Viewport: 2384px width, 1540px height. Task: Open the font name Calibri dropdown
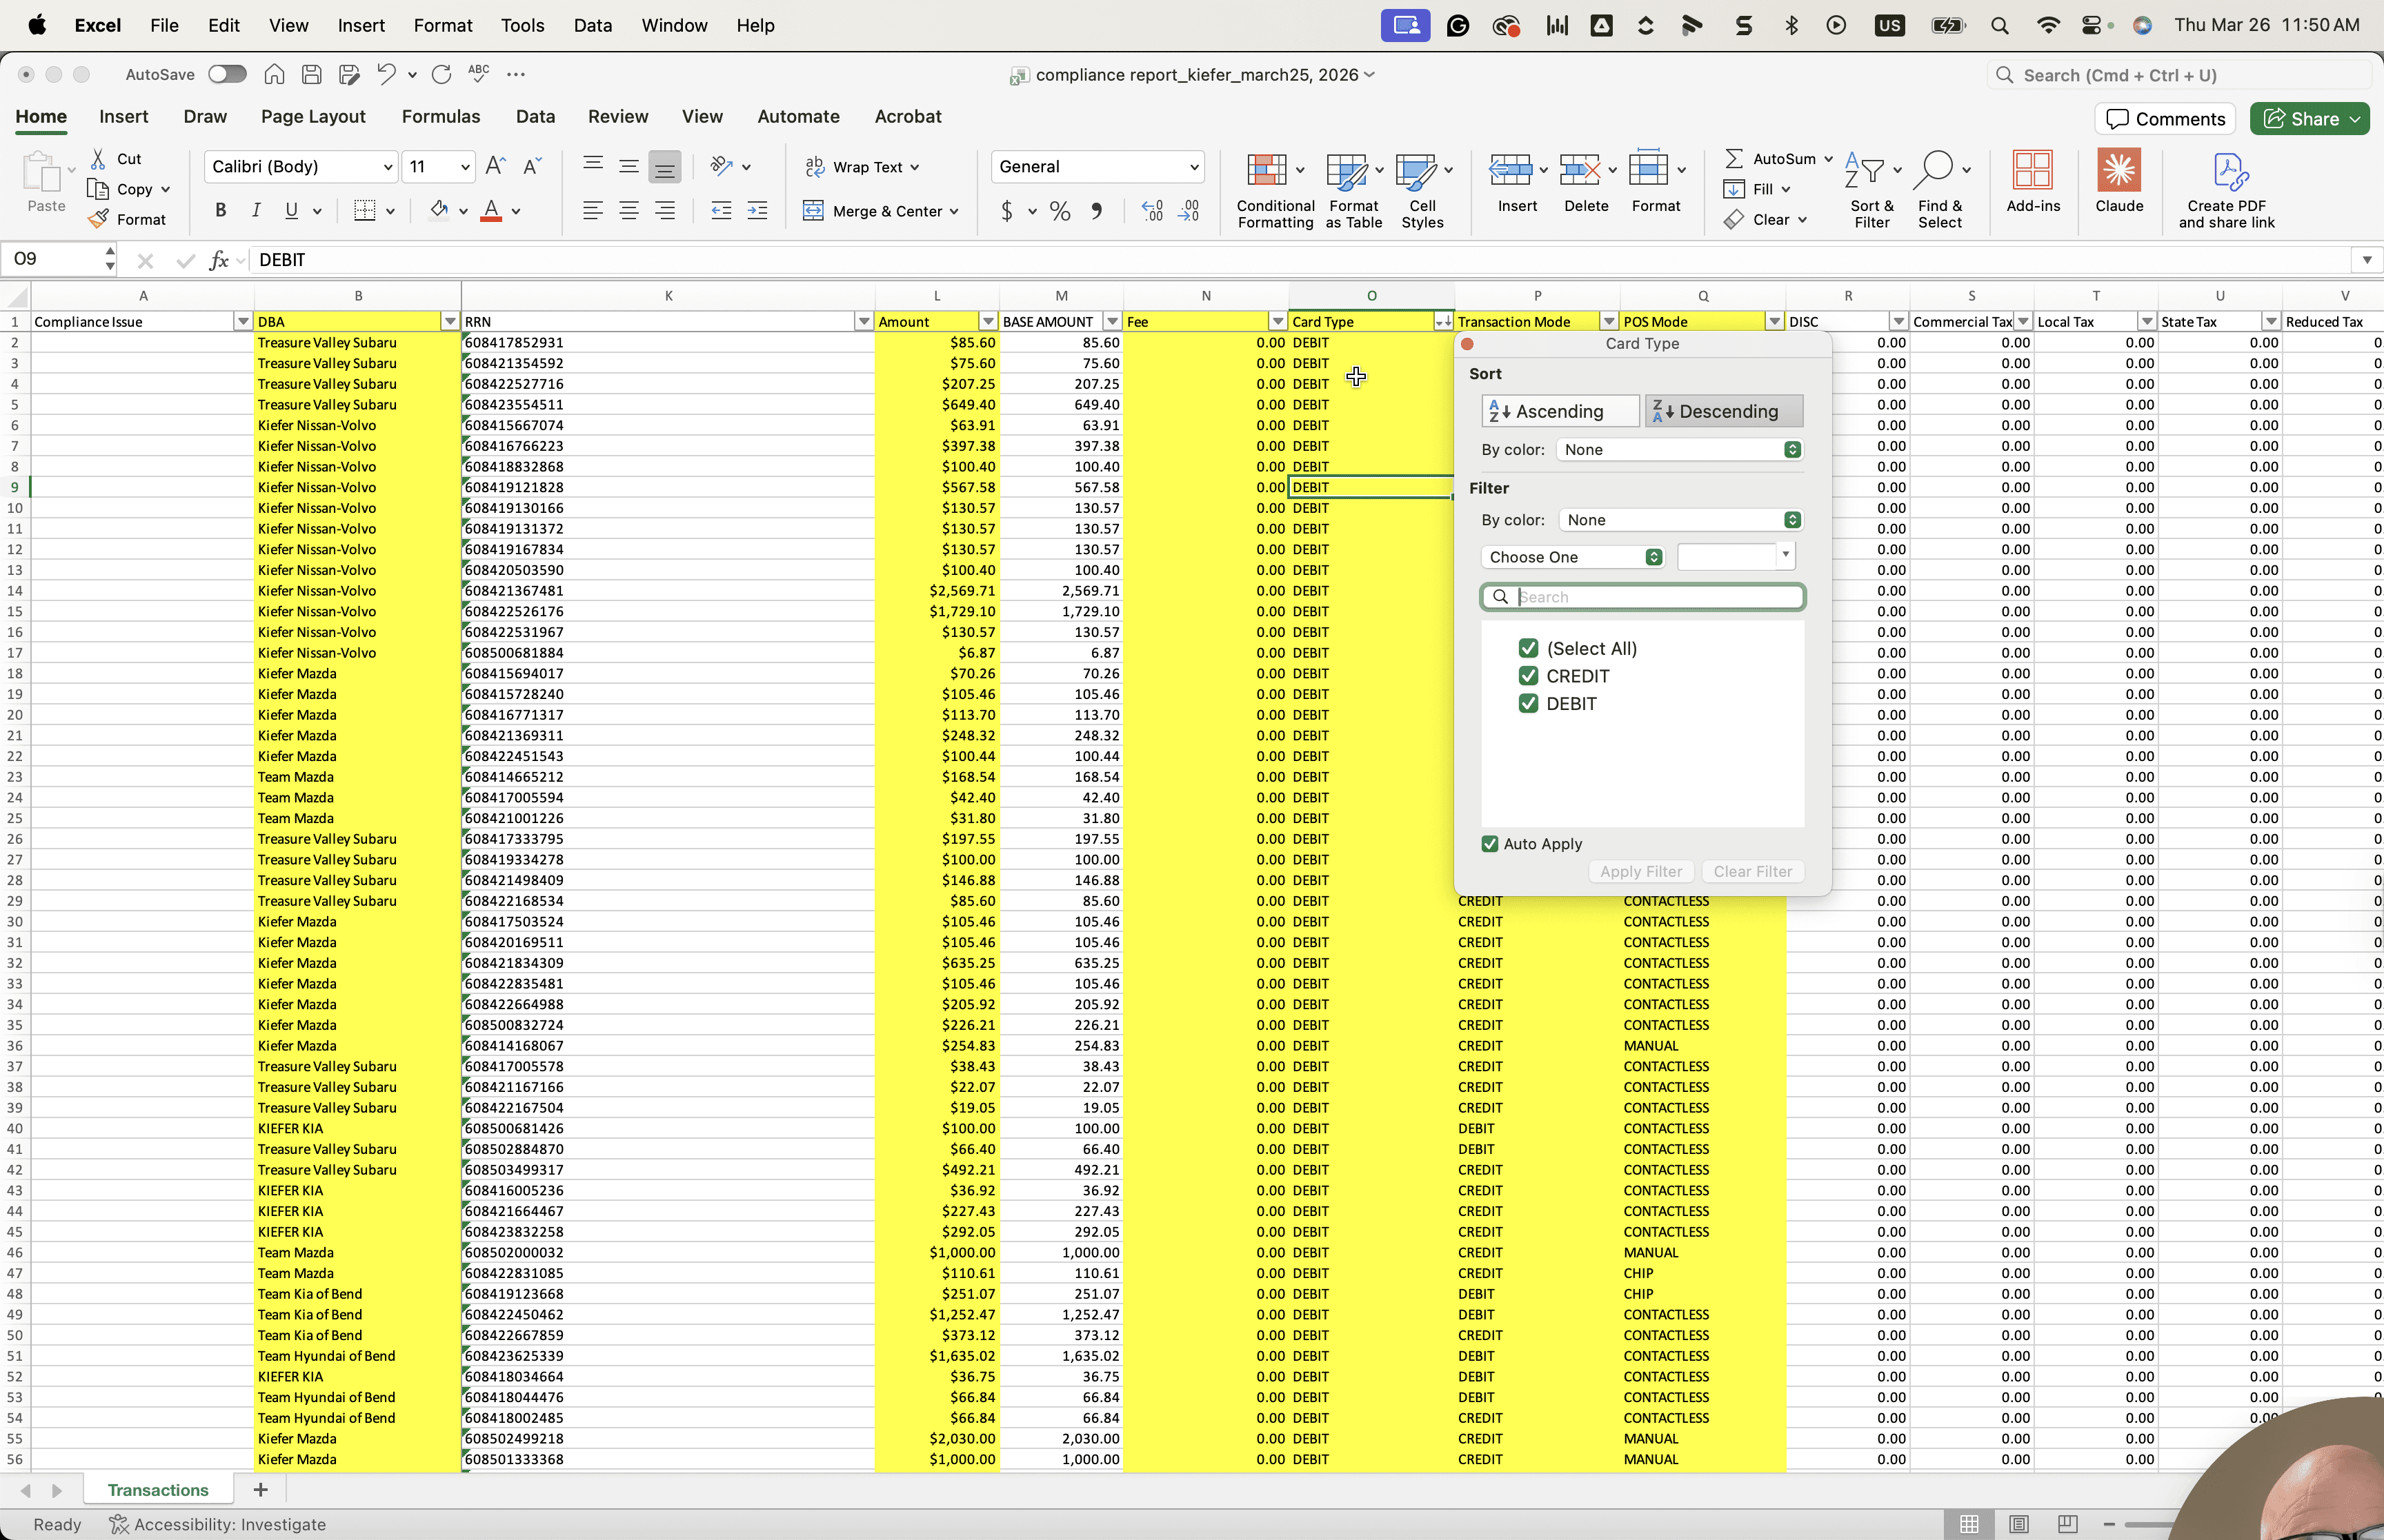[388, 167]
